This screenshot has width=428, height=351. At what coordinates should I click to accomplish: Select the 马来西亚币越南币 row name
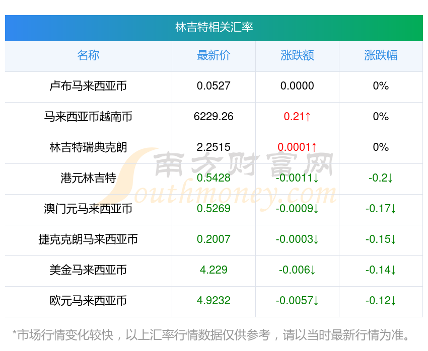click(x=88, y=117)
